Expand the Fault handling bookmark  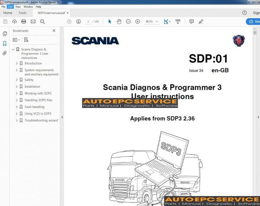pyautogui.click(x=16, y=107)
